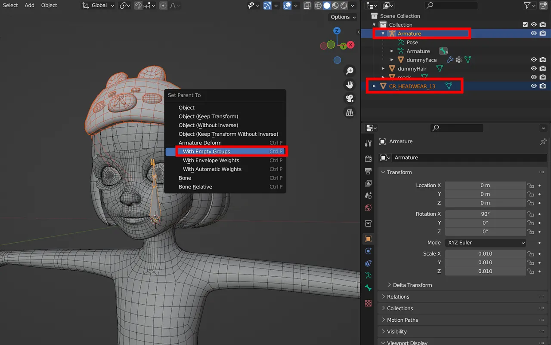Choose With Automatic Weights from Set Parent To menu
The height and width of the screenshot is (345, 551).
click(x=212, y=169)
